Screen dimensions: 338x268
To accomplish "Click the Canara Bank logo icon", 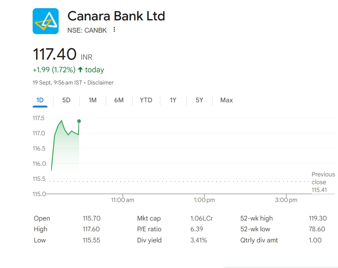I will tap(46, 21).
